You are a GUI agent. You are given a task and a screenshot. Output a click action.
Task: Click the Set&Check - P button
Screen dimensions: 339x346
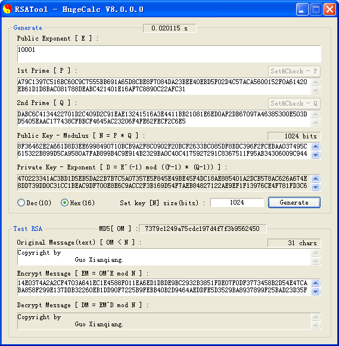[x=294, y=71]
